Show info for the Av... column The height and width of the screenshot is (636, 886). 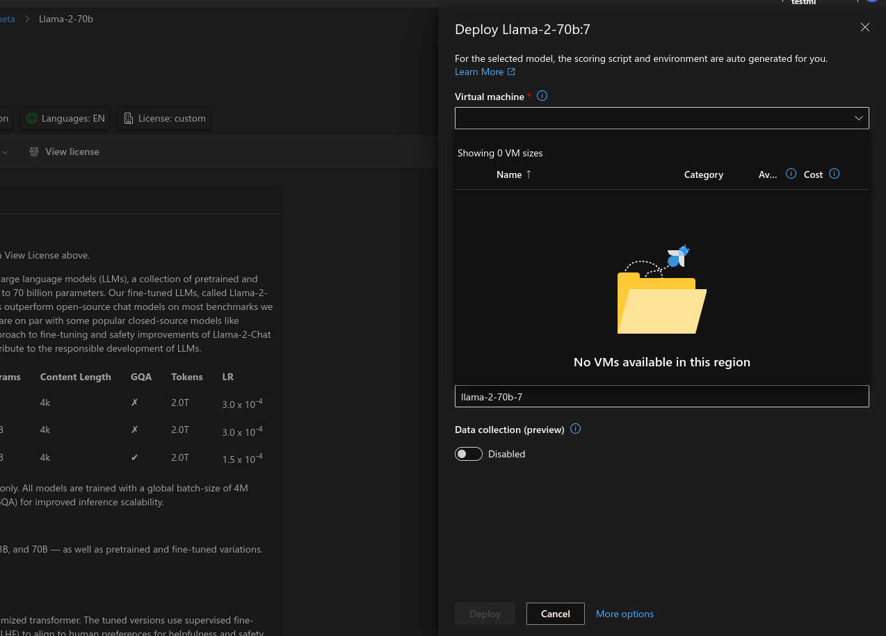pyautogui.click(x=791, y=174)
